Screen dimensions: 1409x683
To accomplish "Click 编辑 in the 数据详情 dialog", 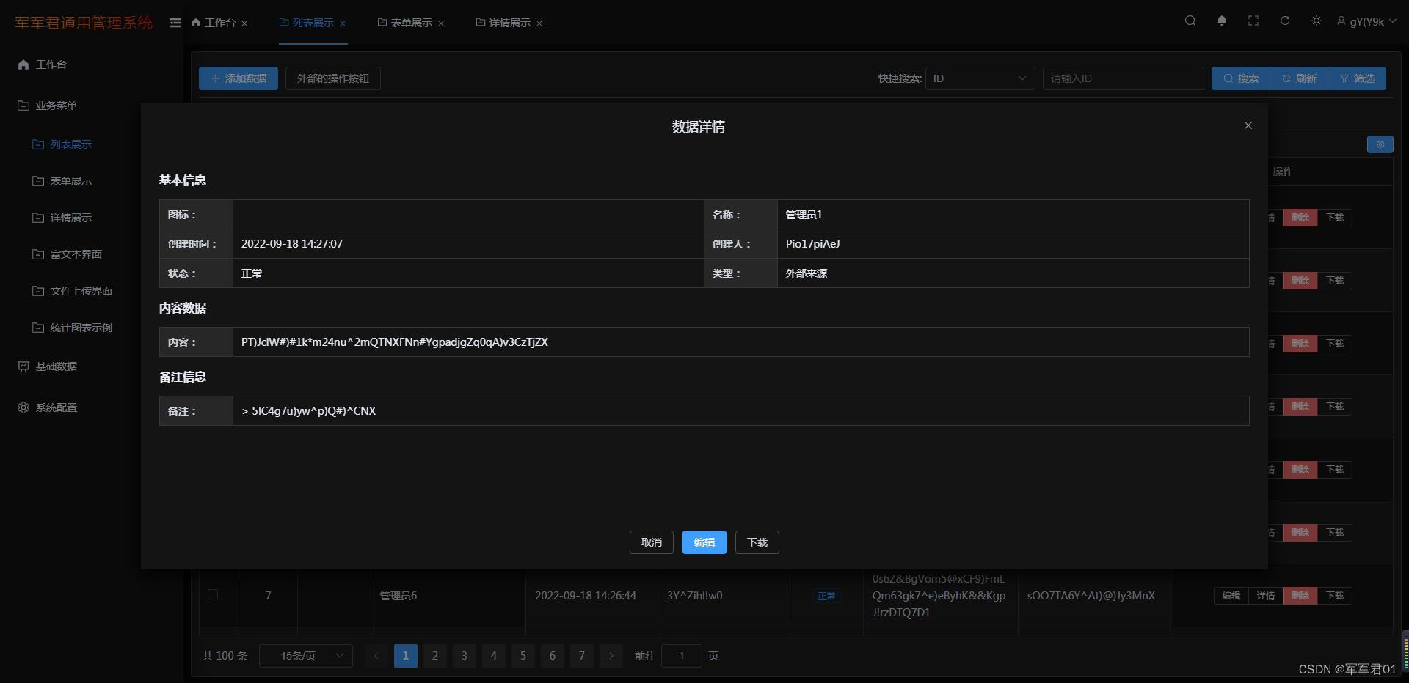I will coord(704,542).
